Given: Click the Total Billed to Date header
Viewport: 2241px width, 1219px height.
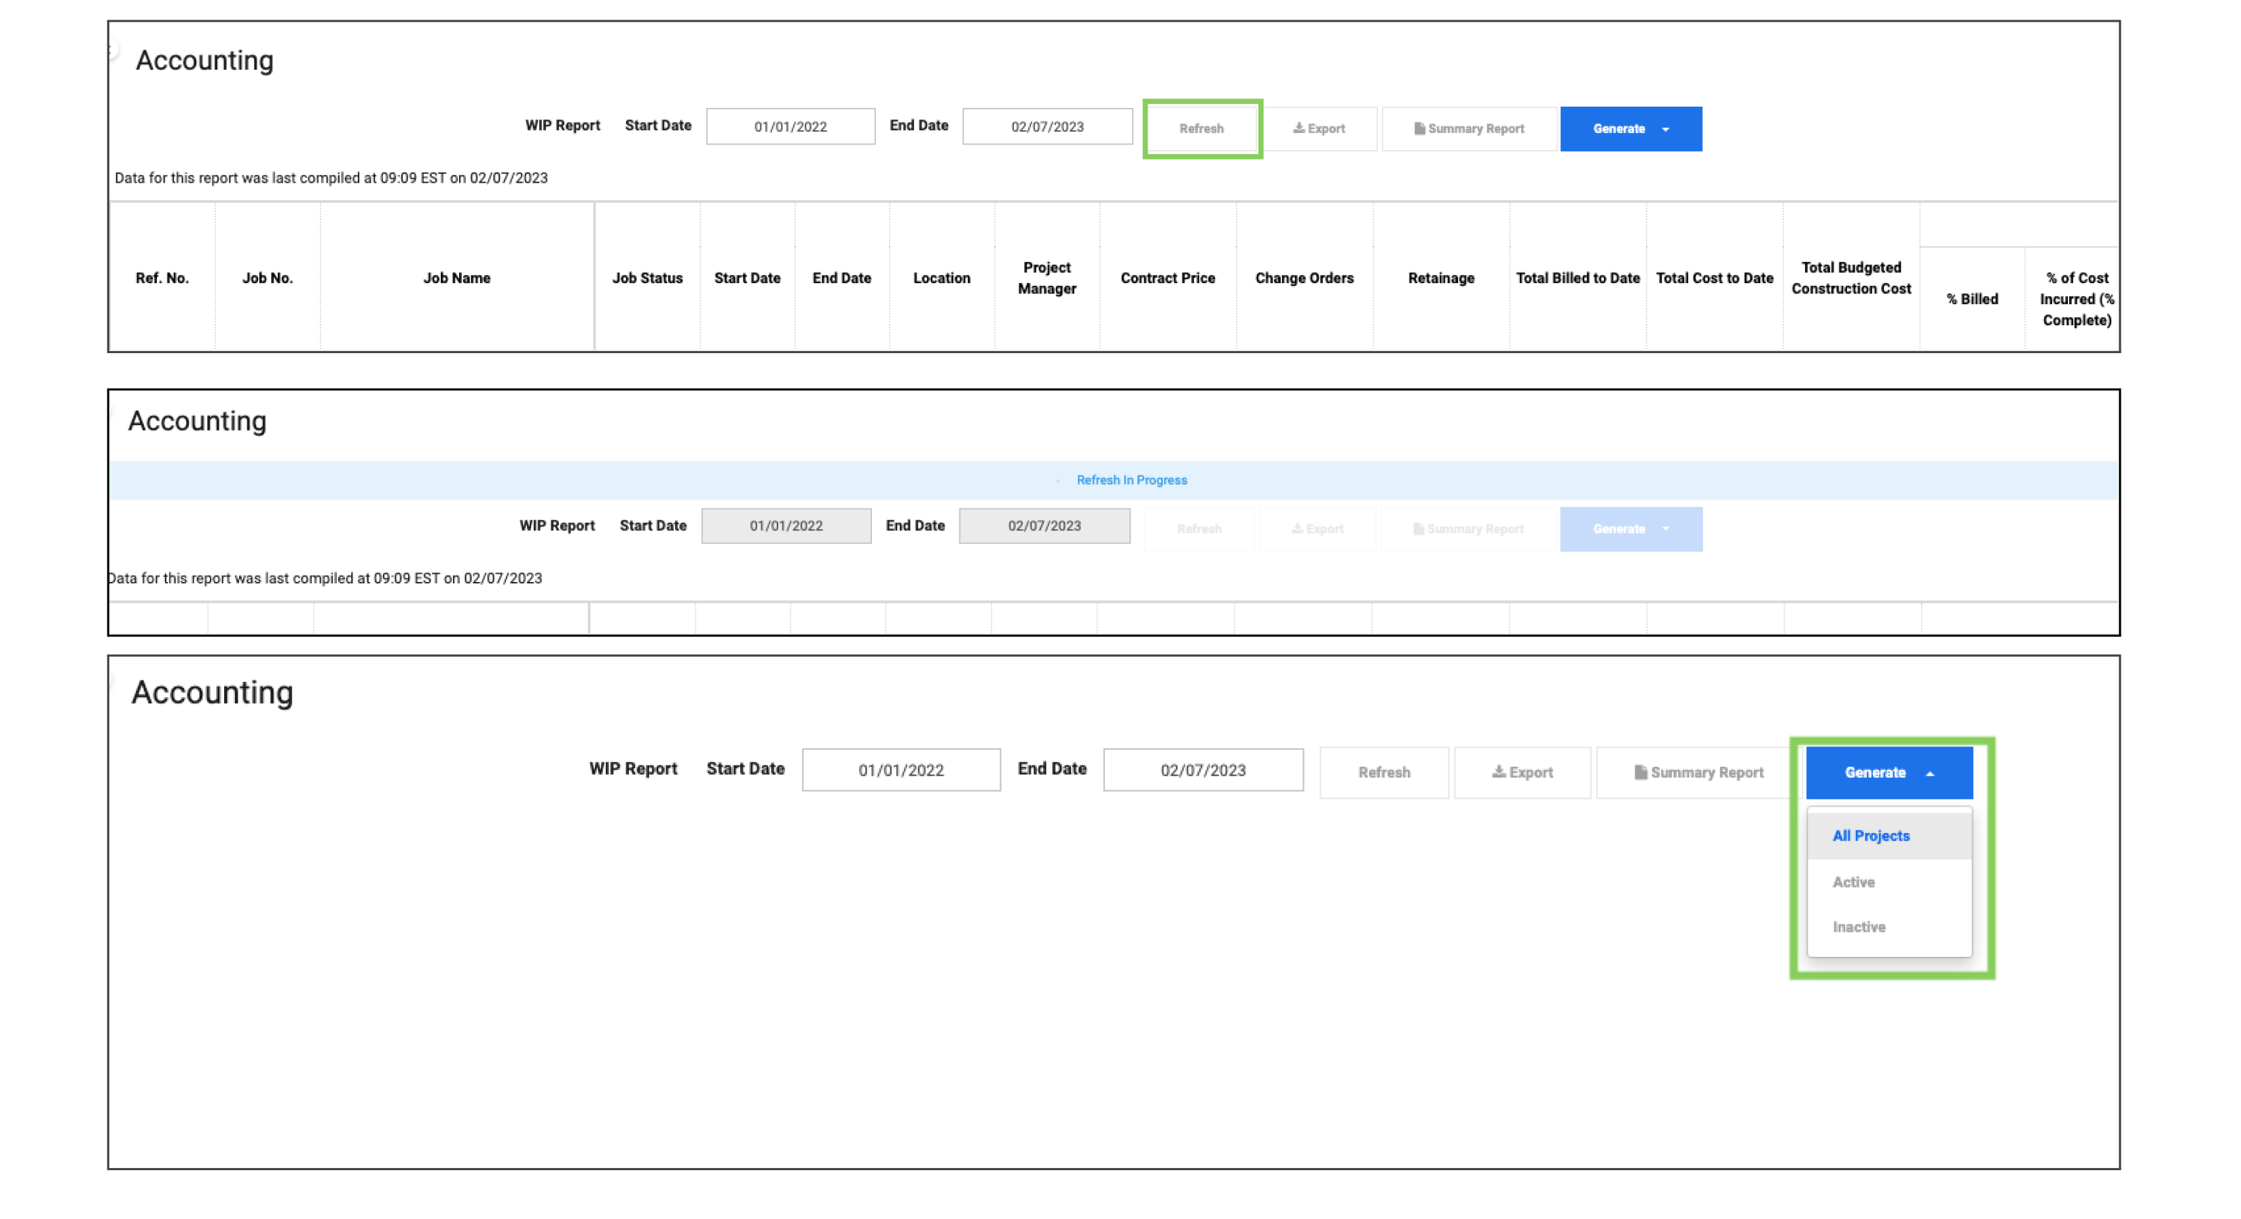Looking at the screenshot, I should pos(1578,278).
